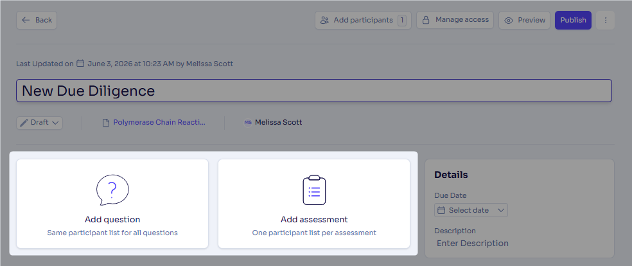Click 'Same participant list for all questions' text
Viewport: 632px width, 266px height.
click(112, 233)
